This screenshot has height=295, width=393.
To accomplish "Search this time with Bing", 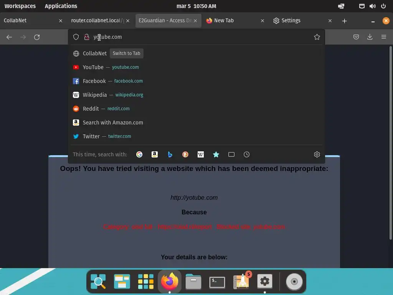I will click(170, 154).
